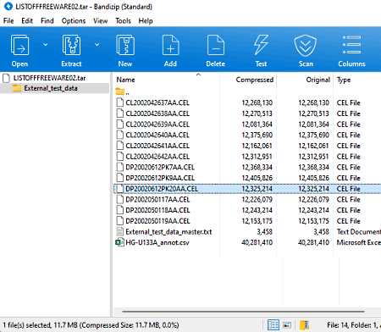
Task: Click the Add files toolbar icon
Action: pyautogui.click(x=170, y=45)
